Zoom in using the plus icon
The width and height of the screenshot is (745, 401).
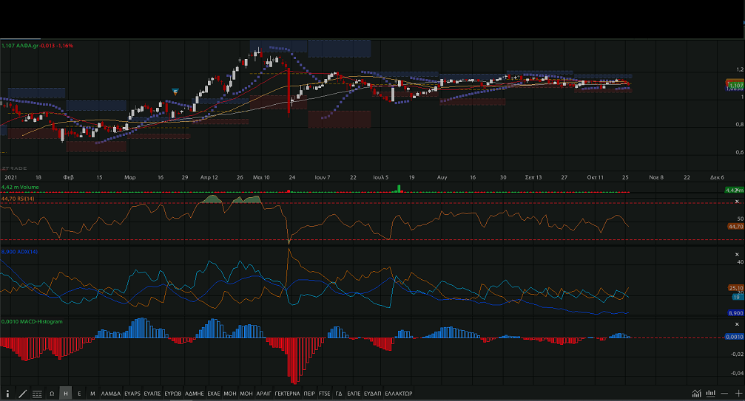[x=738, y=394]
